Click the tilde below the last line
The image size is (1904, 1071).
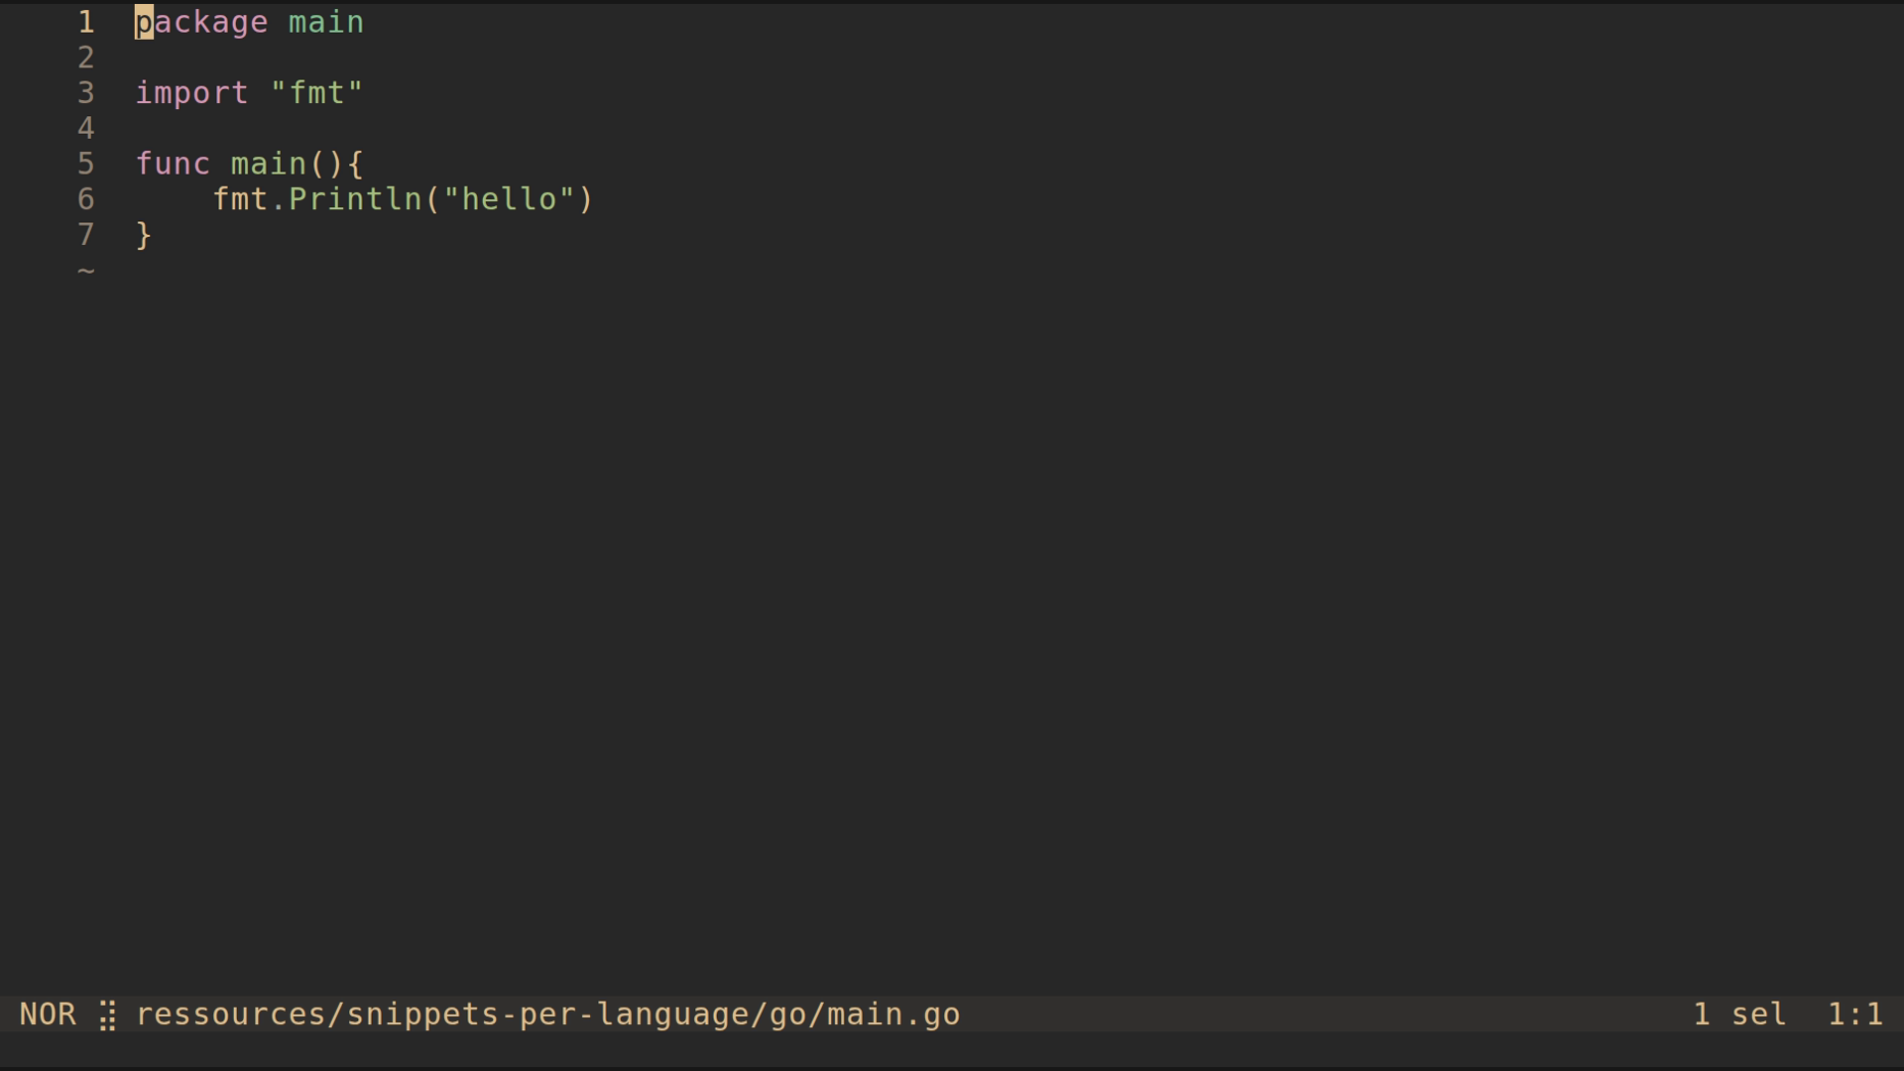click(86, 271)
